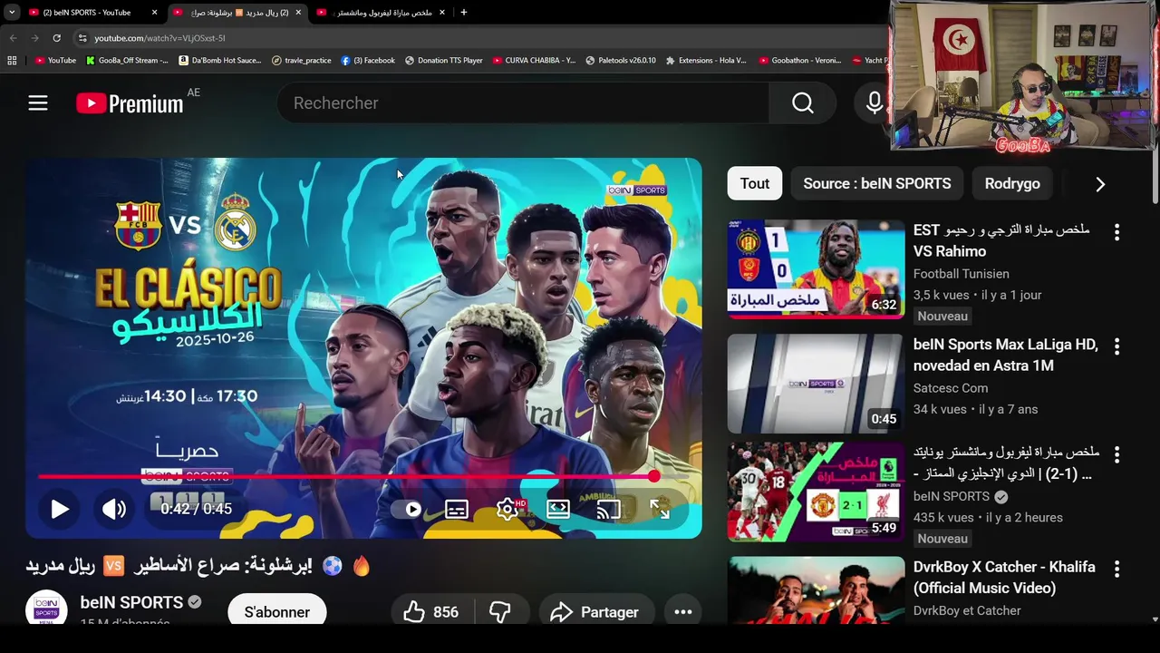
Task: Select the Rodrygo filter chip
Action: pyautogui.click(x=1012, y=183)
